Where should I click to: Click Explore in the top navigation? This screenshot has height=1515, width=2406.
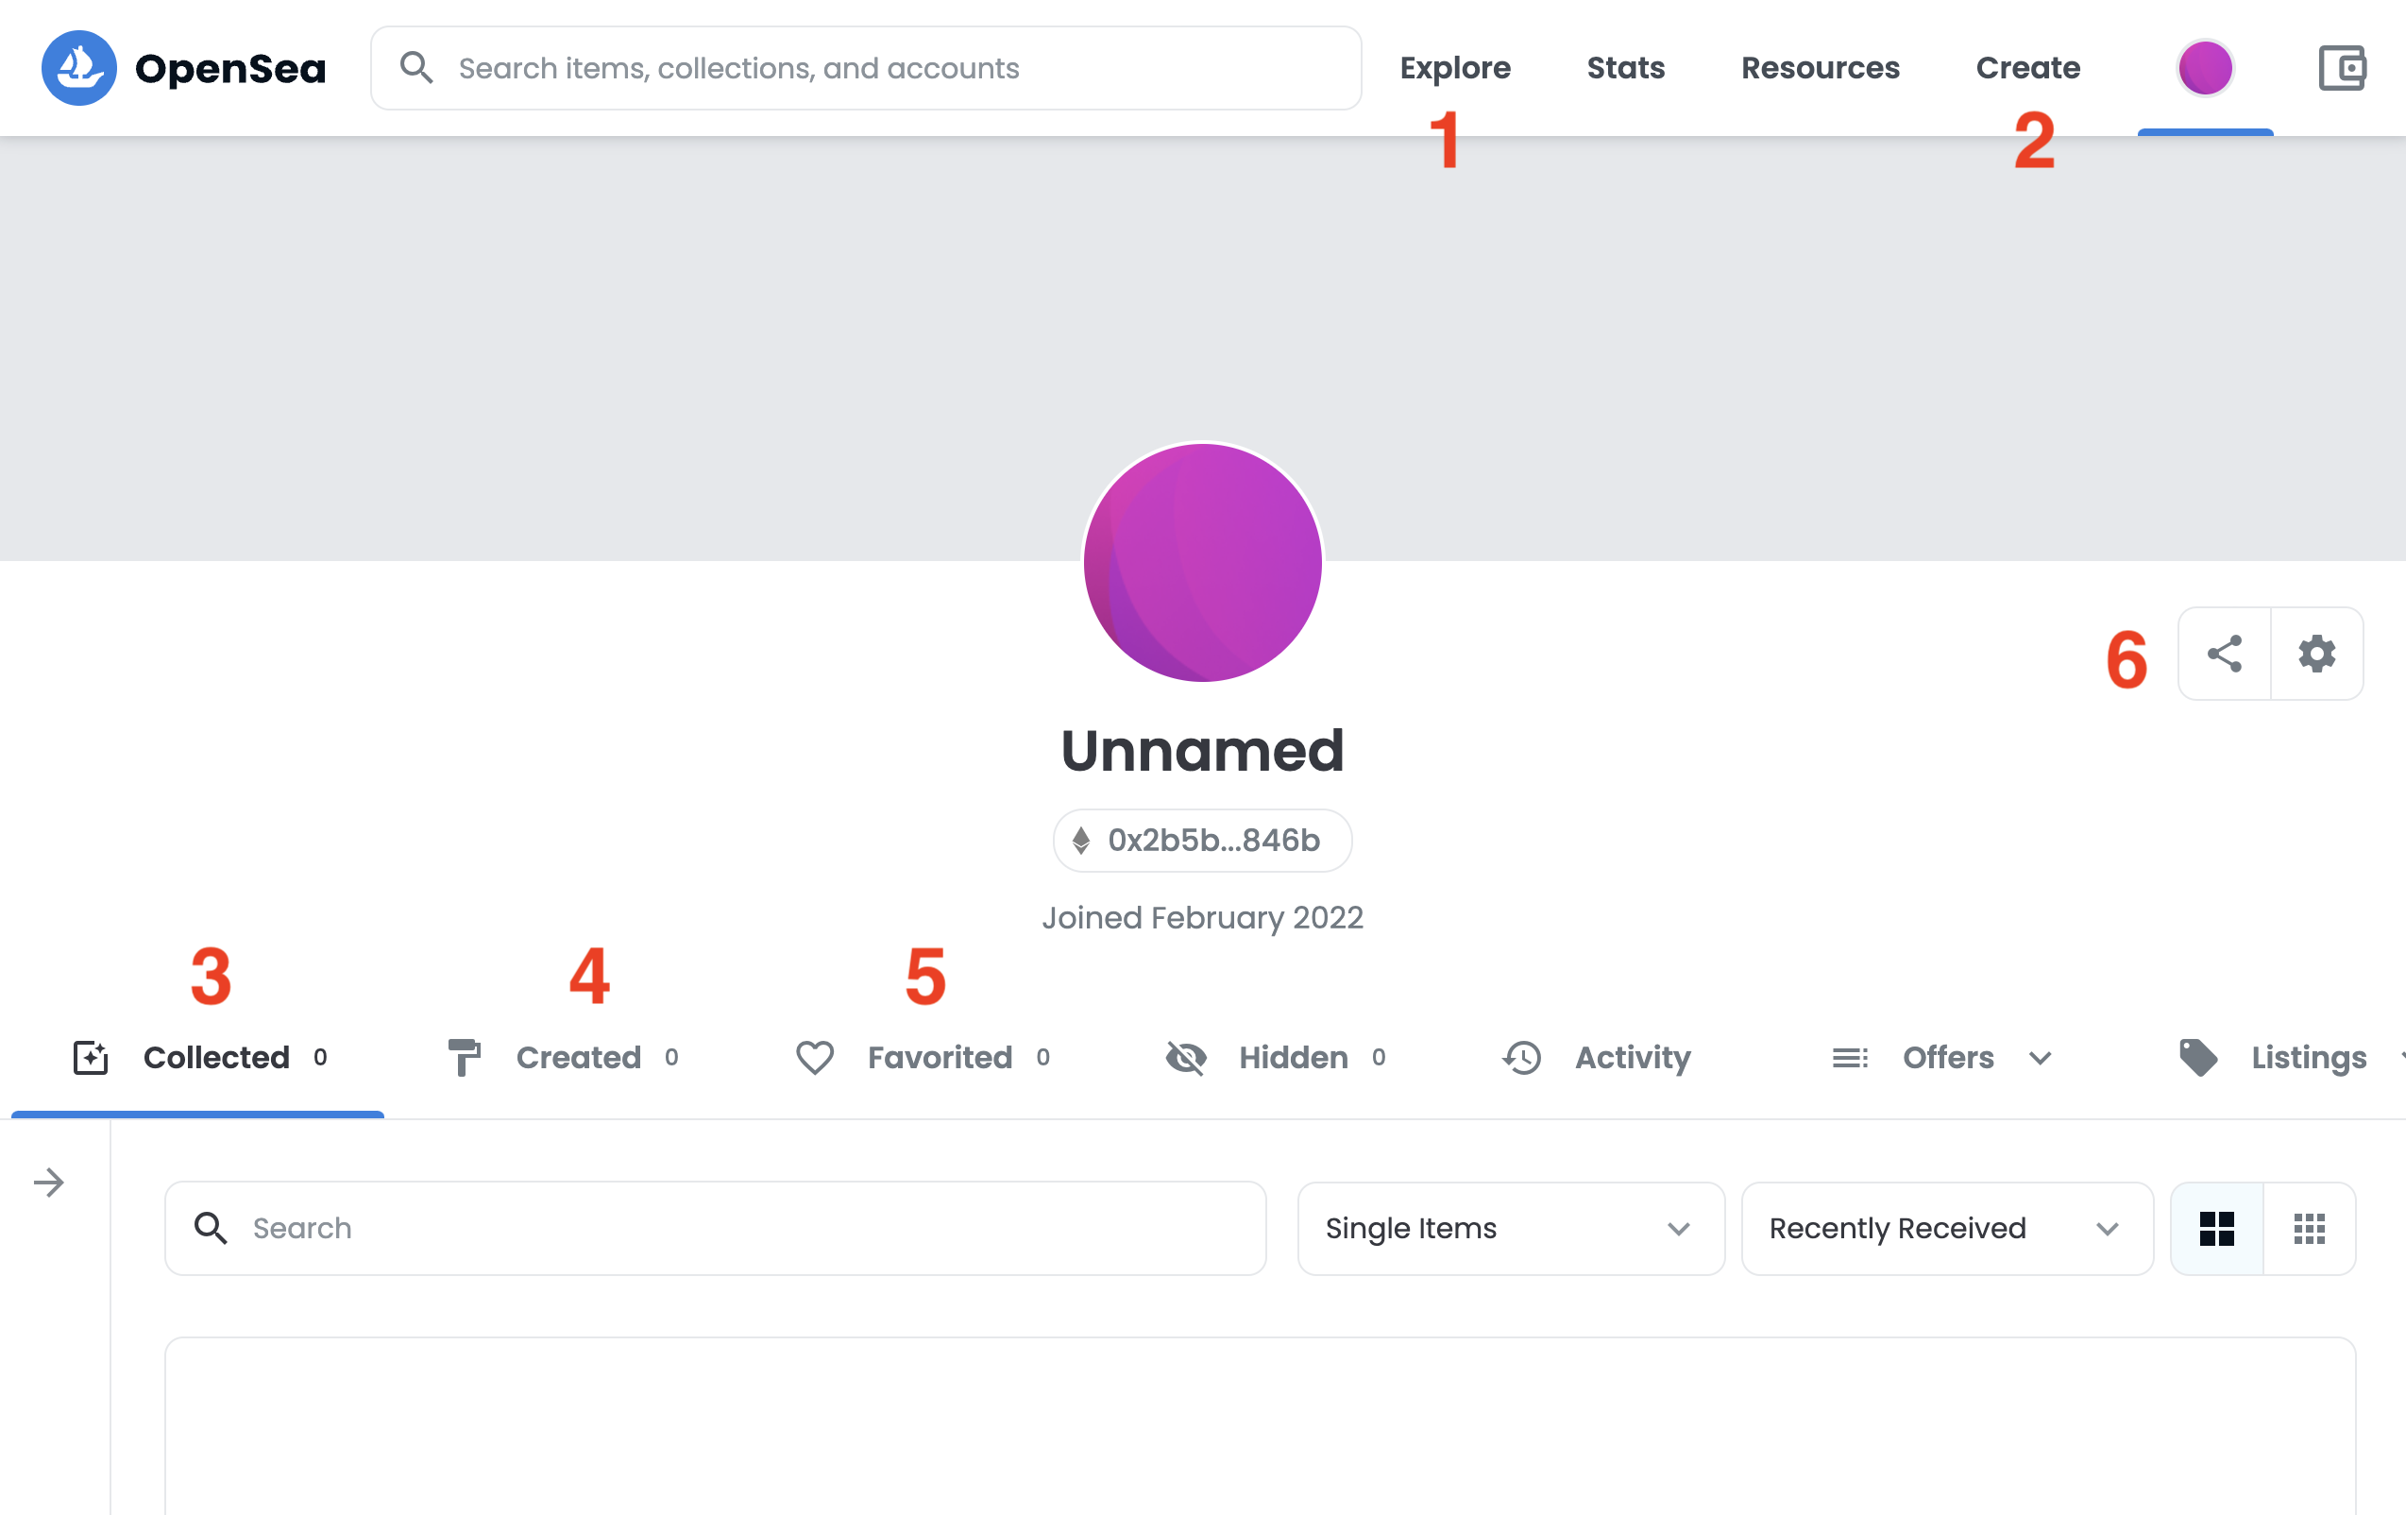[1454, 68]
